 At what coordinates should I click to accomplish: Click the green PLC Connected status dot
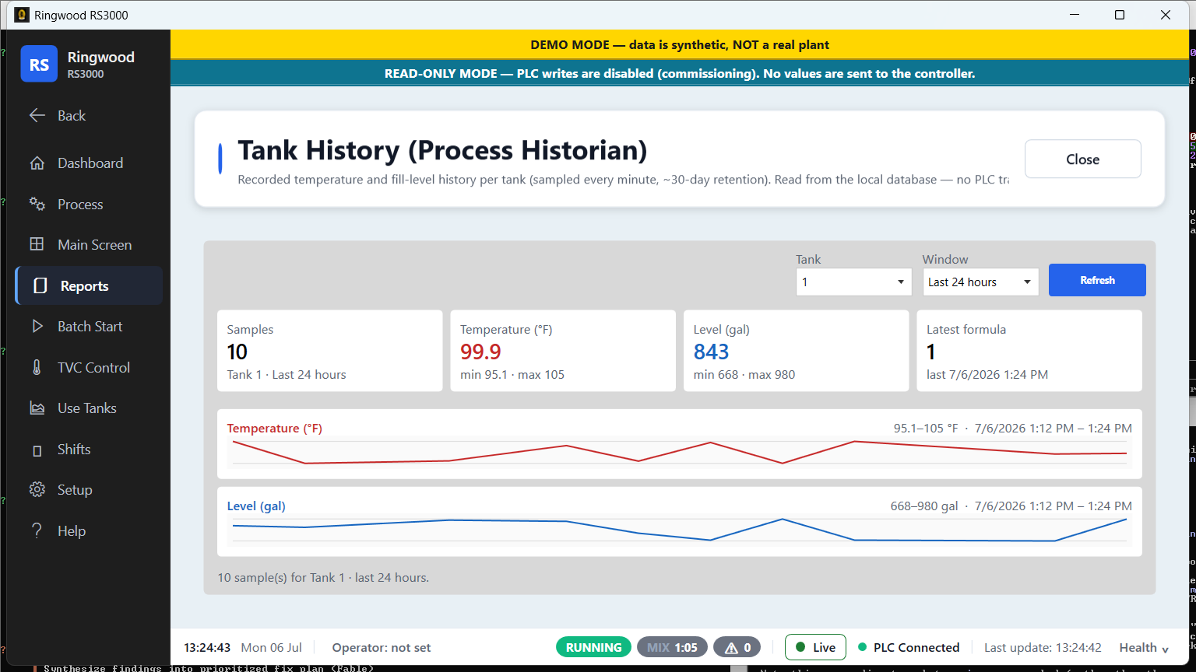coord(862,647)
